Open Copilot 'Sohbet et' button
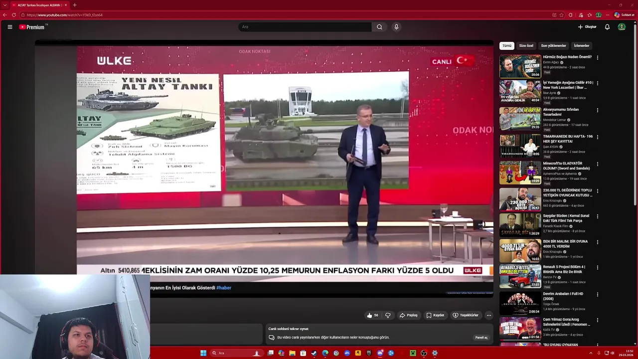Screen dimensions: 638x359 coord(625,15)
